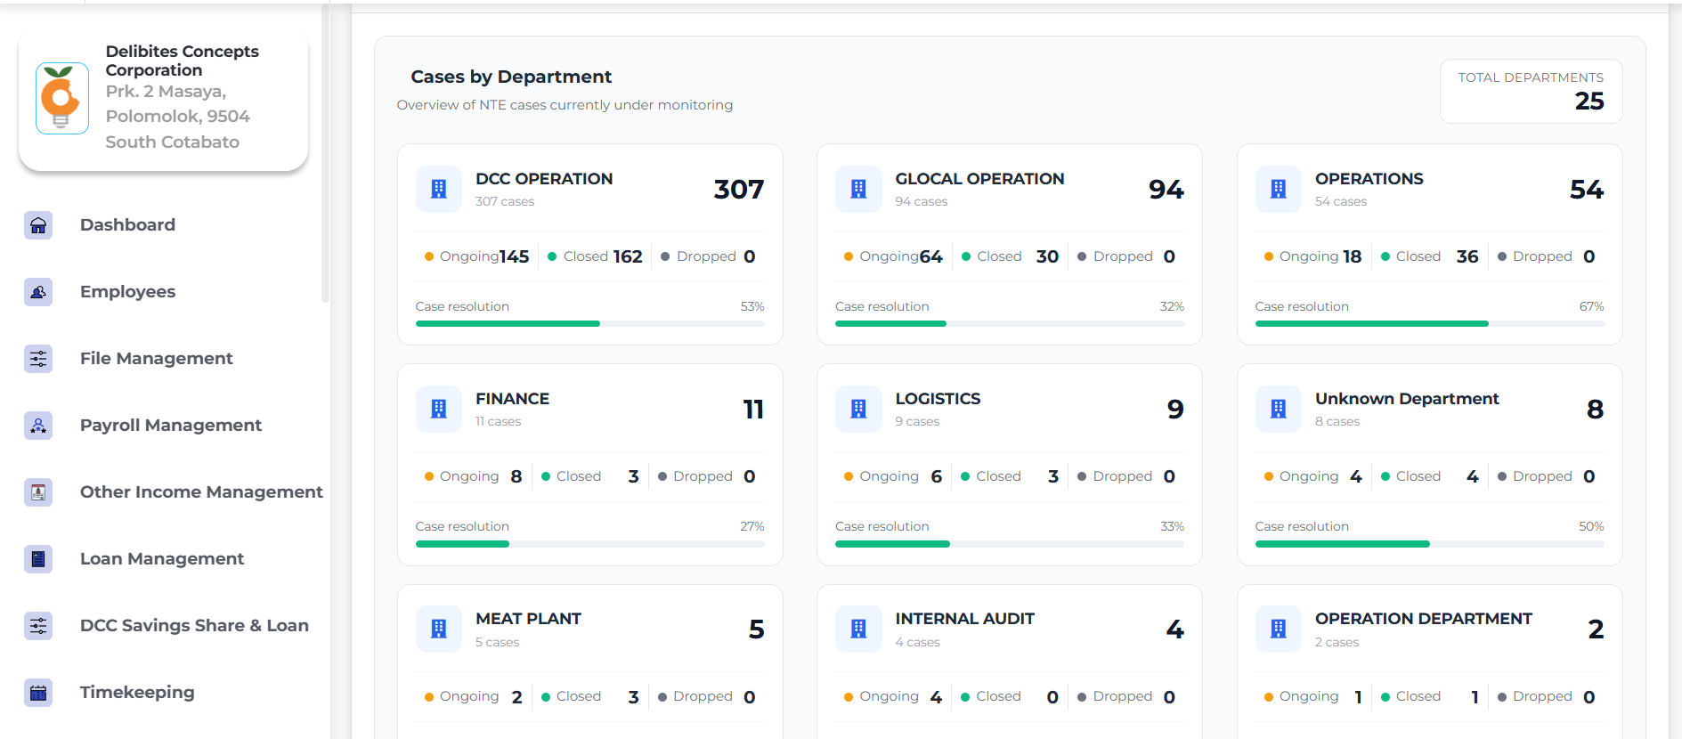The width and height of the screenshot is (1682, 739).
Task: Click the Delibites Concepts Corporation logo
Action: click(61, 98)
